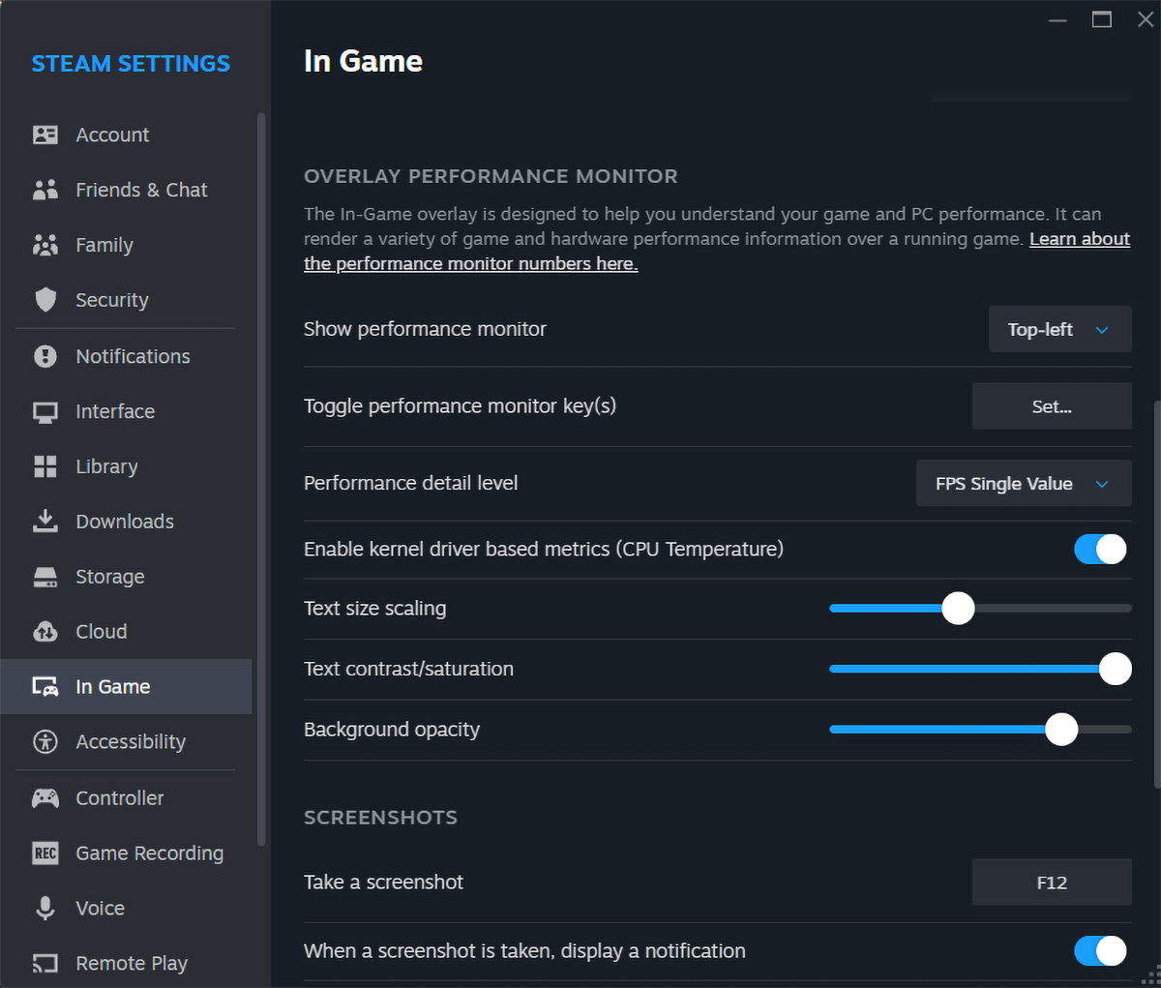Click the F12 screenshot shortcut field
This screenshot has height=988, width=1161.
(1052, 883)
